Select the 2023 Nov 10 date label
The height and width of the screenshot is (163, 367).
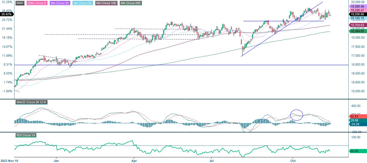coord(9,161)
